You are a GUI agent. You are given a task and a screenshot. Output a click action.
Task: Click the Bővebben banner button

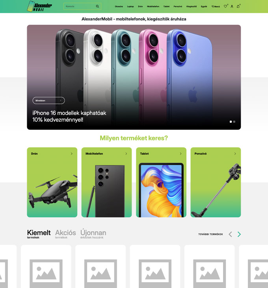point(48,101)
